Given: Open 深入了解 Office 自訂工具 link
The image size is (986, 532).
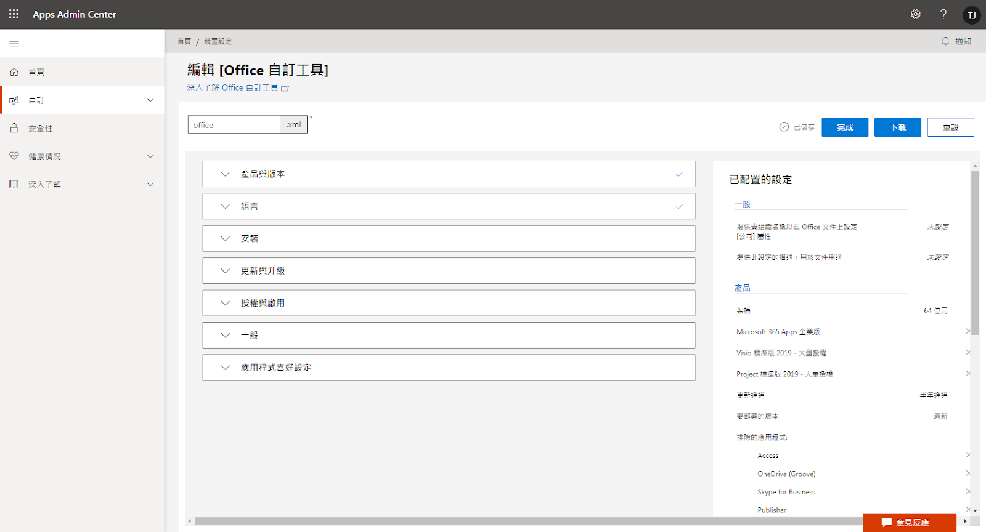Looking at the screenshot, I should 233,87.
